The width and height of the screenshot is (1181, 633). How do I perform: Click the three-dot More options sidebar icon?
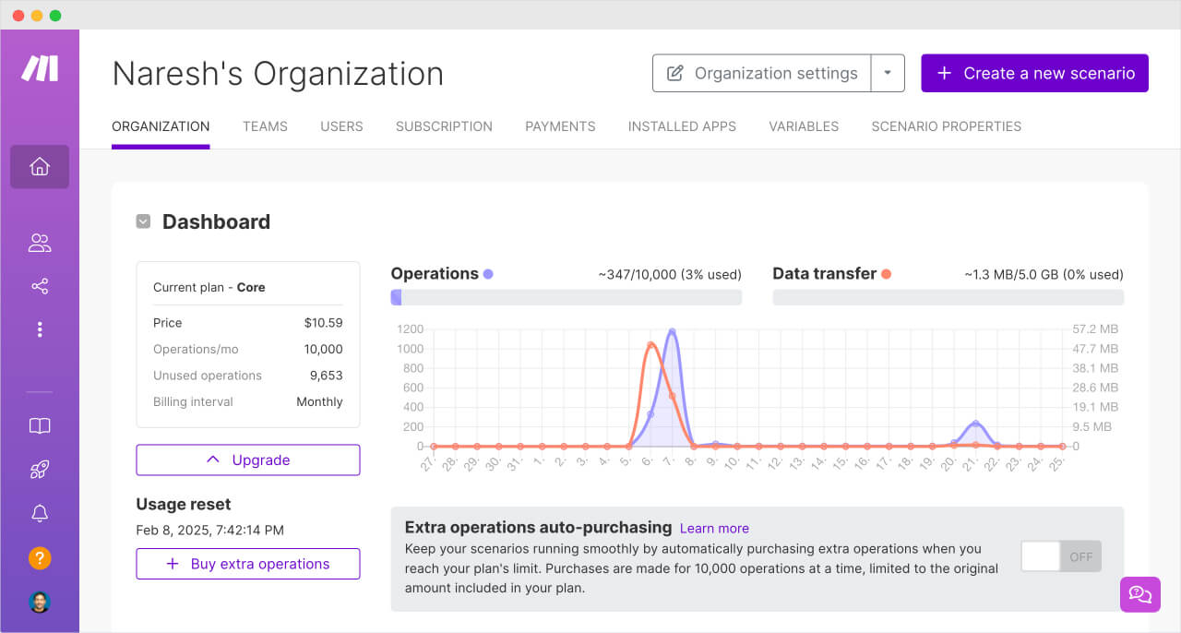click(39, 328)
